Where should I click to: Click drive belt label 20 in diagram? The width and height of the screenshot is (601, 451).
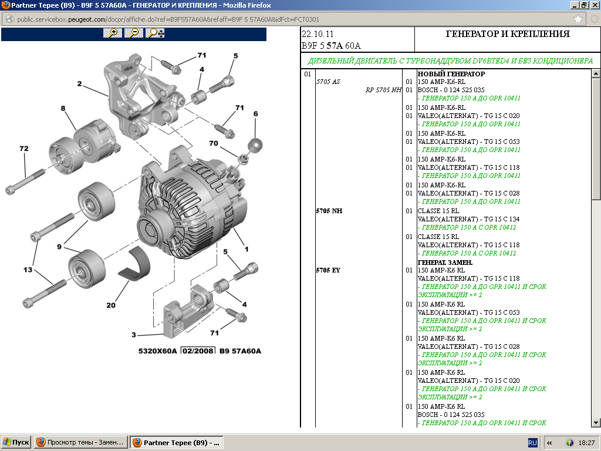(111, 305)
